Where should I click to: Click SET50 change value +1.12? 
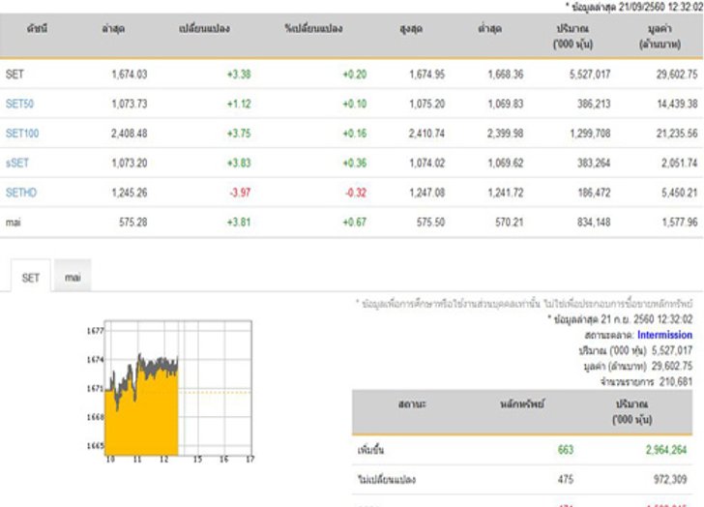coord(239,104)
